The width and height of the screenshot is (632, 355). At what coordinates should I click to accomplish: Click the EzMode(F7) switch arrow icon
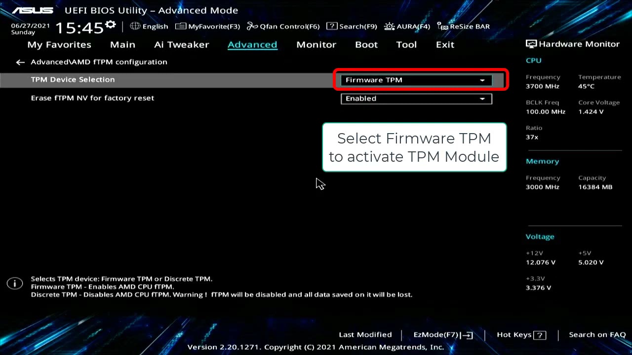(x=467, y=335)
